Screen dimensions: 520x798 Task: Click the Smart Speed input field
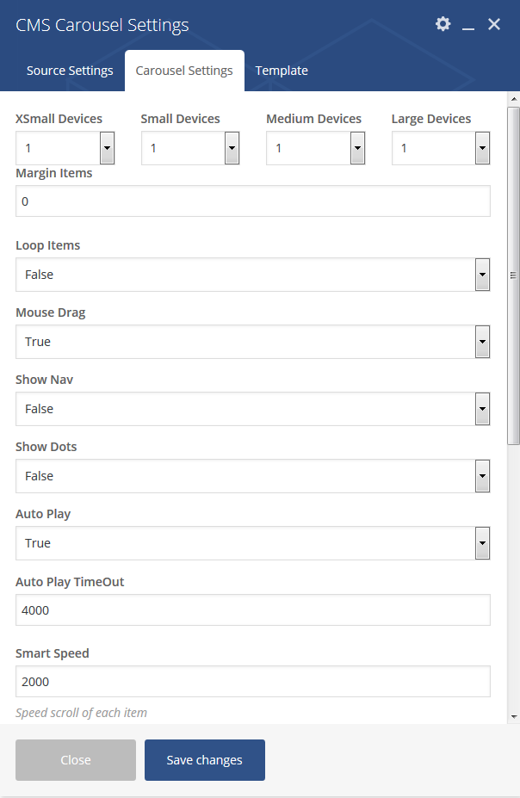click(253, 682)
